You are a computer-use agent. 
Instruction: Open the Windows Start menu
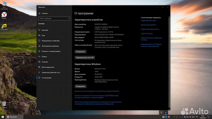(x=3, y=117)
